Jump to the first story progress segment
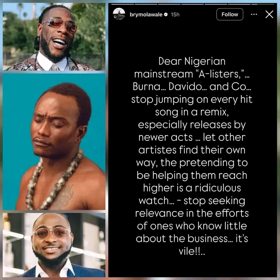Screen dimensions: 280x280 click(122, 4)
